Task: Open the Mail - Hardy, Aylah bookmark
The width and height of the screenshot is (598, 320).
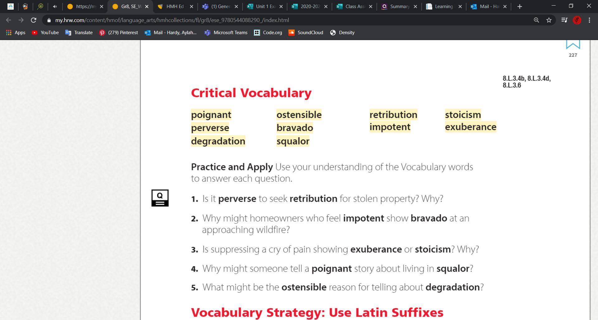Action: [x=170, y=33]
